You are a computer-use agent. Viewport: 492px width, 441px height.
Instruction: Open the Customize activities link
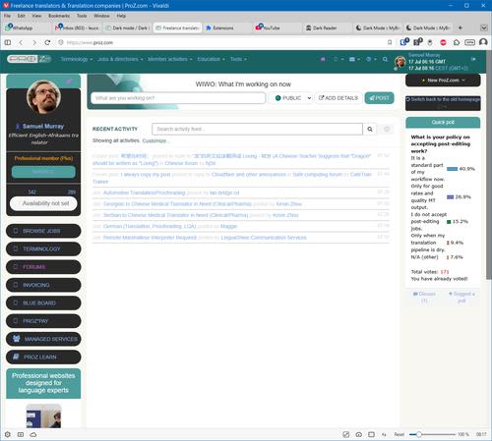point(154,140)
